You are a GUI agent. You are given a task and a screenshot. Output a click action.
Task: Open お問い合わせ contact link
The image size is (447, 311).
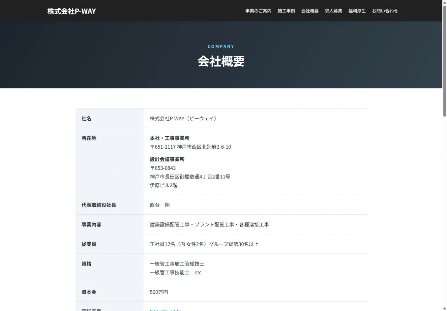(385, 11)
